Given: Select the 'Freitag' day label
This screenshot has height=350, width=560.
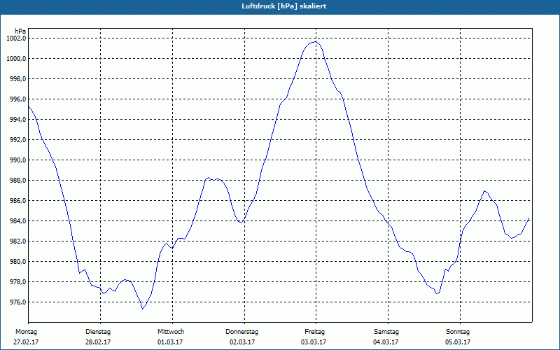Looking at the screenshot, I should tap(314, 332).
